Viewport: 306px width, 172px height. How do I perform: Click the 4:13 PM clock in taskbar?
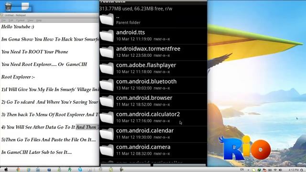pos(293,170)
